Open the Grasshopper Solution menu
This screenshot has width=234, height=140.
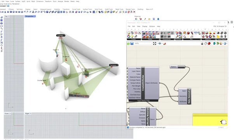(x=152, y=26)
